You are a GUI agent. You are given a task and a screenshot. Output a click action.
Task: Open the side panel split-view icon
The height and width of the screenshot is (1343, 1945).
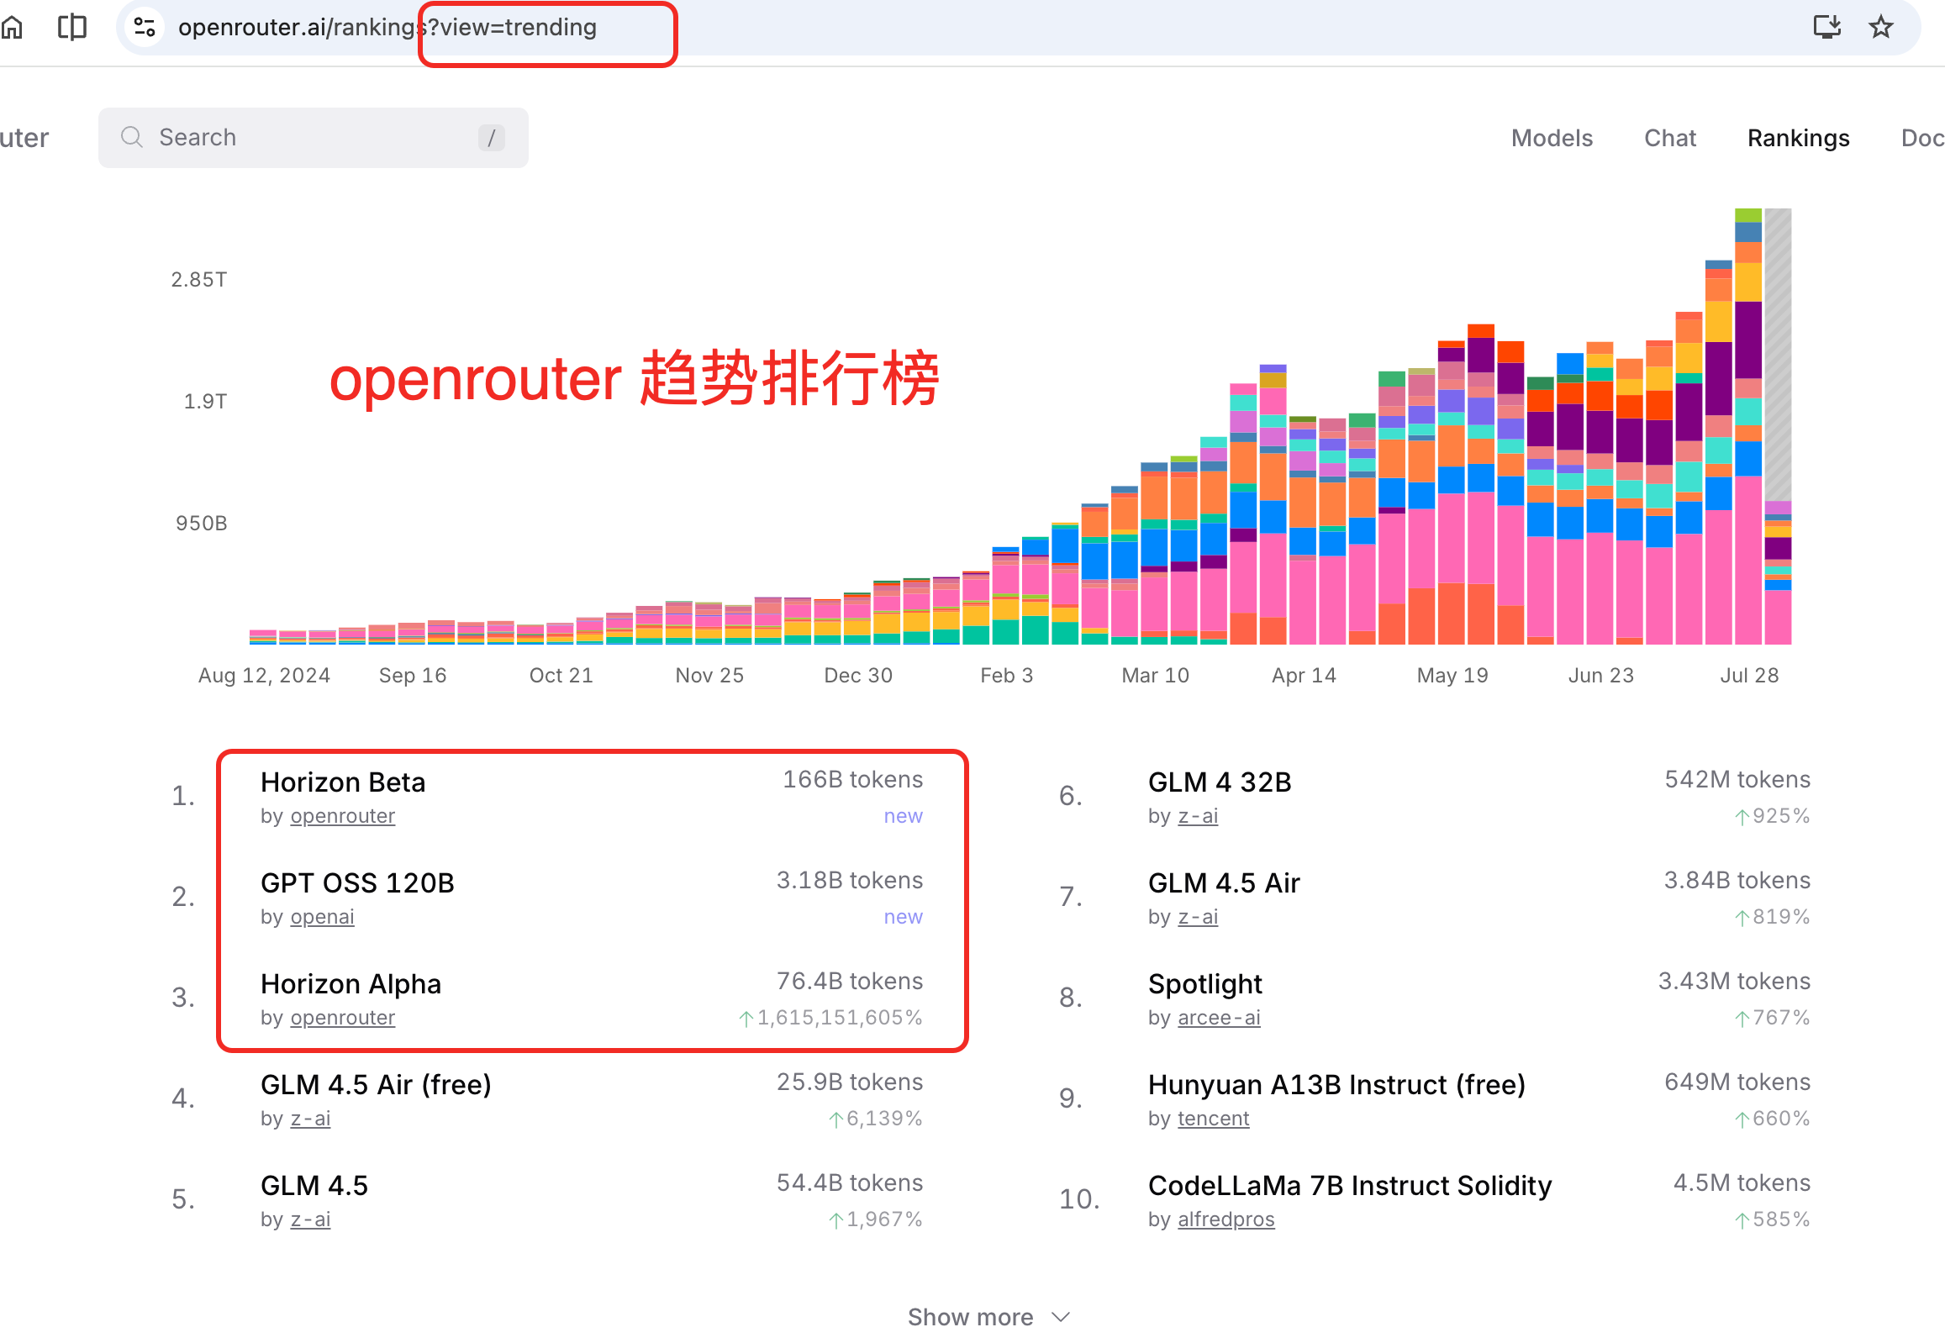72,28
